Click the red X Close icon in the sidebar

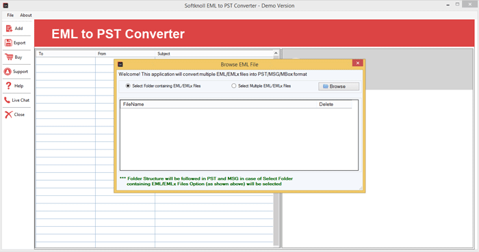coord(8,115)
